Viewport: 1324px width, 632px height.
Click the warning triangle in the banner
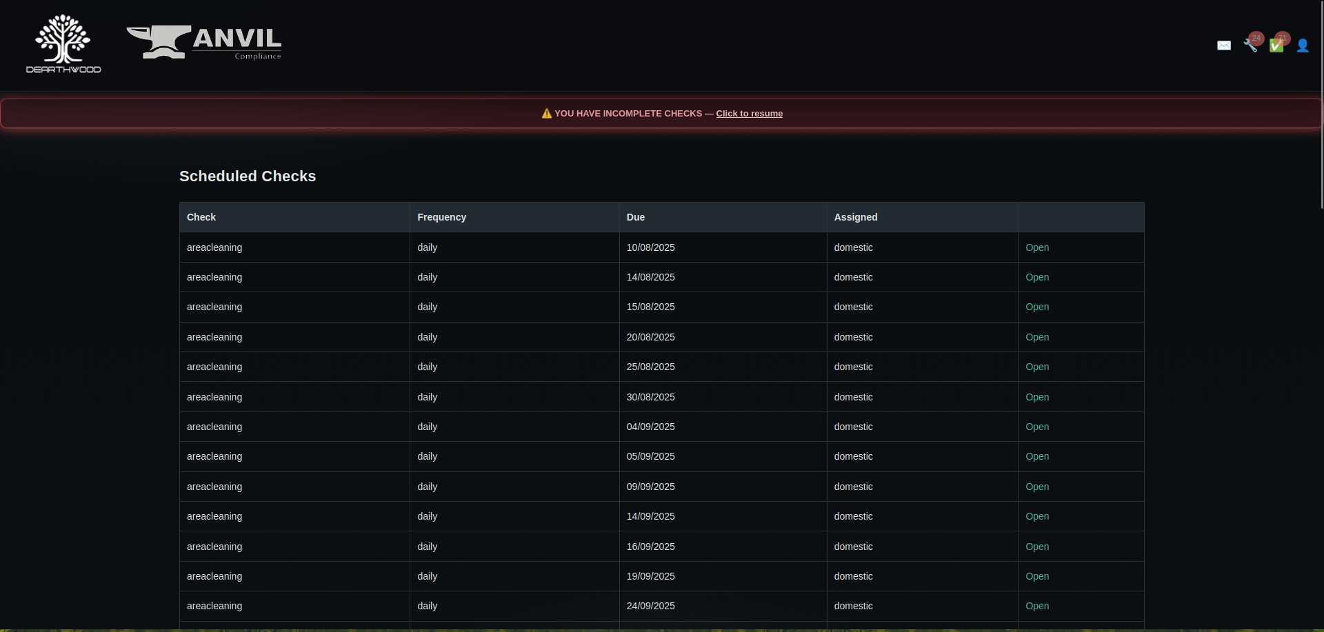point(547,114)
